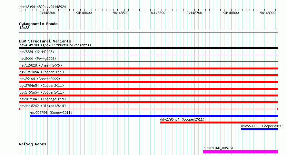The image size is (287, 155).
Task: Click the red bar under dgv2793n54
Action: (148, 75)
